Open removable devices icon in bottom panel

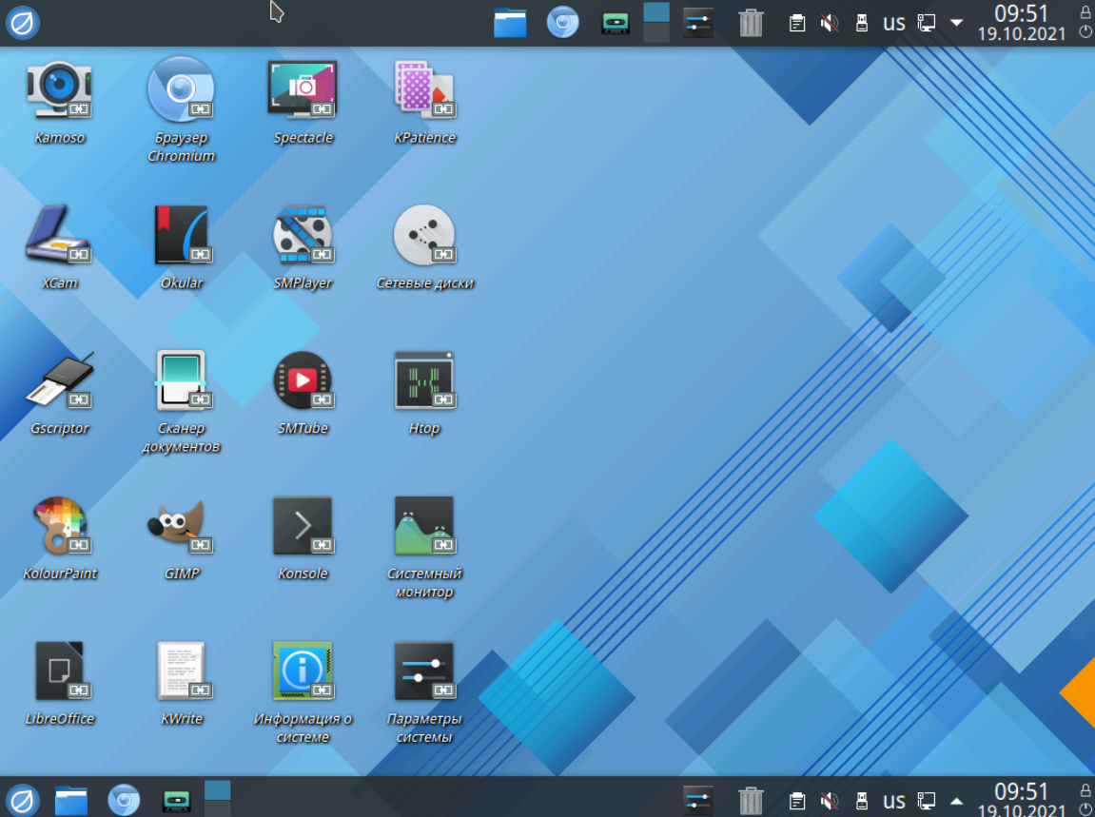click(862, 801)
